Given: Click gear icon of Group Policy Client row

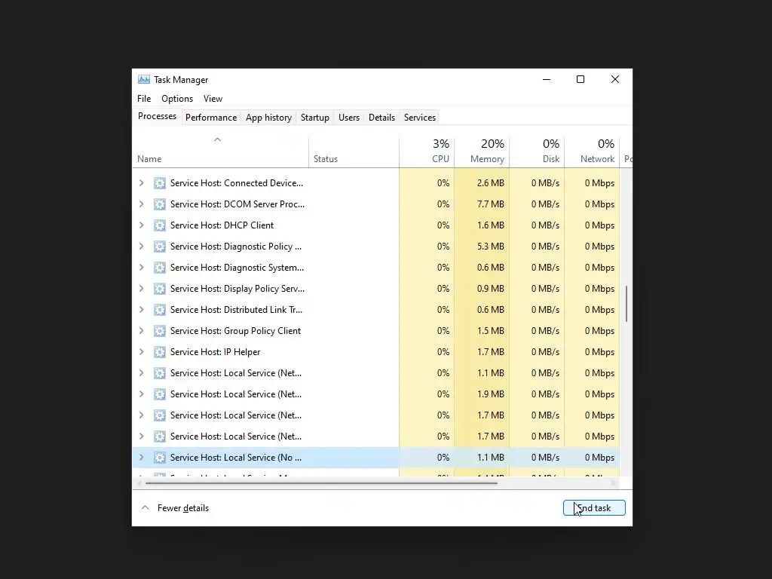Looking at the screenshot, I should pos(160,332).
